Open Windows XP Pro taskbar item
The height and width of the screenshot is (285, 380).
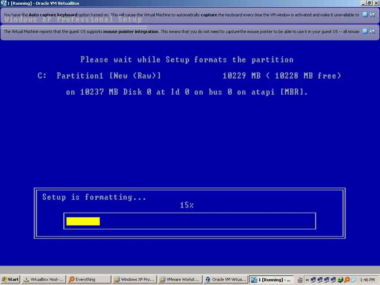click(134, 279)
